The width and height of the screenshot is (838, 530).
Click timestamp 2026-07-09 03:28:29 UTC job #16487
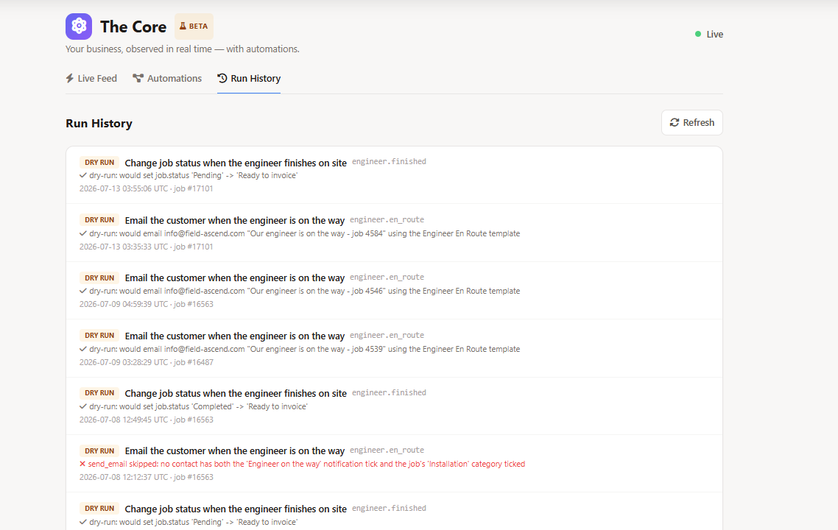(147, 362)
